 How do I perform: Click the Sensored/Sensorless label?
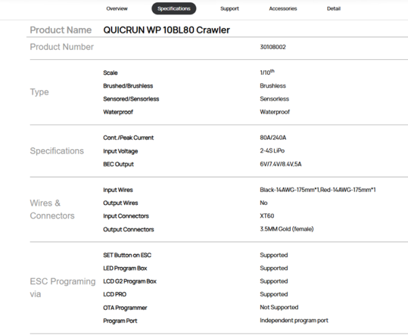[131, 99]
